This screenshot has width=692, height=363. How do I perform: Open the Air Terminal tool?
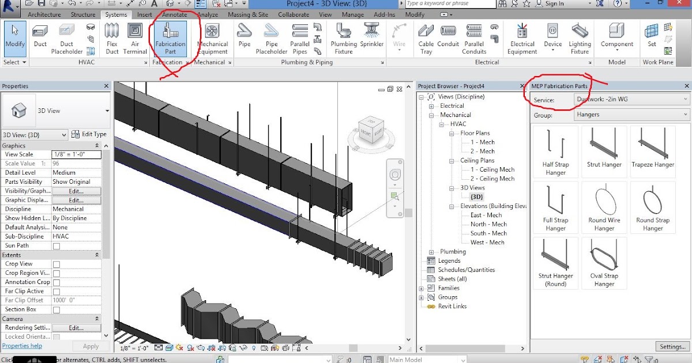point(135,39)
